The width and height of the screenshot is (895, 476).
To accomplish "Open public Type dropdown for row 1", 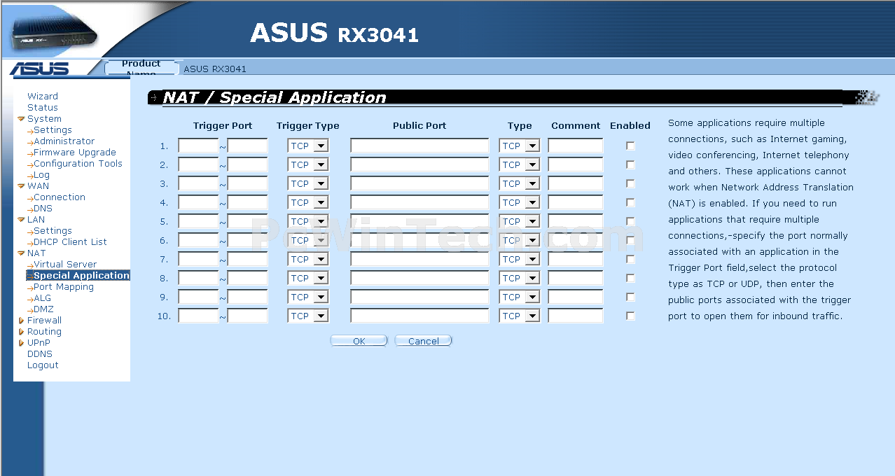I will pos(520,146).
